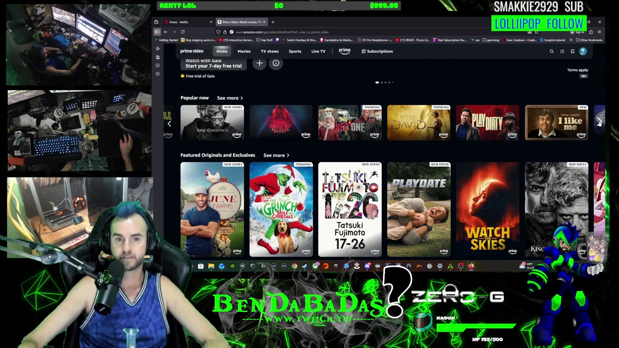619x348 pixels.
Task: Close the Netflix tab
Action: (211, 22)
